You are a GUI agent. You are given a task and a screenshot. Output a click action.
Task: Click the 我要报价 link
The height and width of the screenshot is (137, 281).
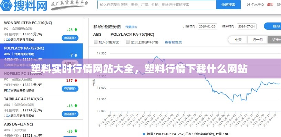click(131, 27)
